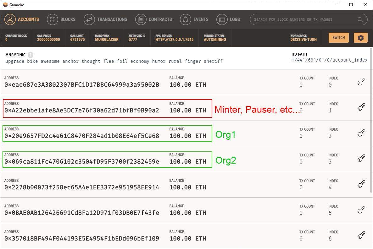Click the mnemonic phrase text
This screenshot has height=249, width=373.
pyautogui.click(x=114, y=61)
